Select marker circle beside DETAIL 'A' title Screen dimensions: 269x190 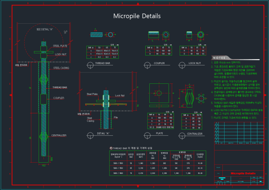pyautogui.click(x=90, y=136)
